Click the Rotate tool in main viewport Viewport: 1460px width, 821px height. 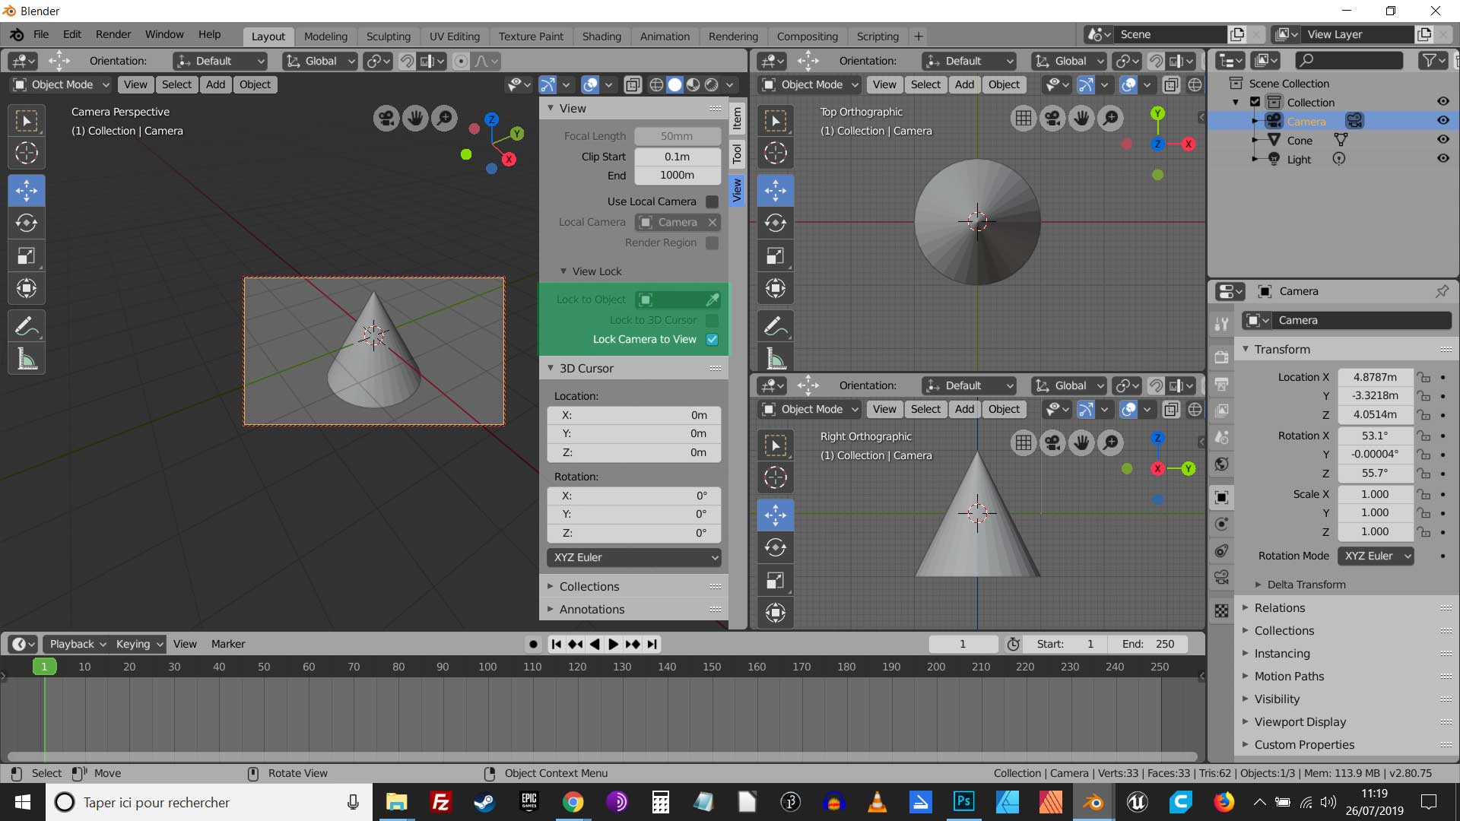coord(27,223)
